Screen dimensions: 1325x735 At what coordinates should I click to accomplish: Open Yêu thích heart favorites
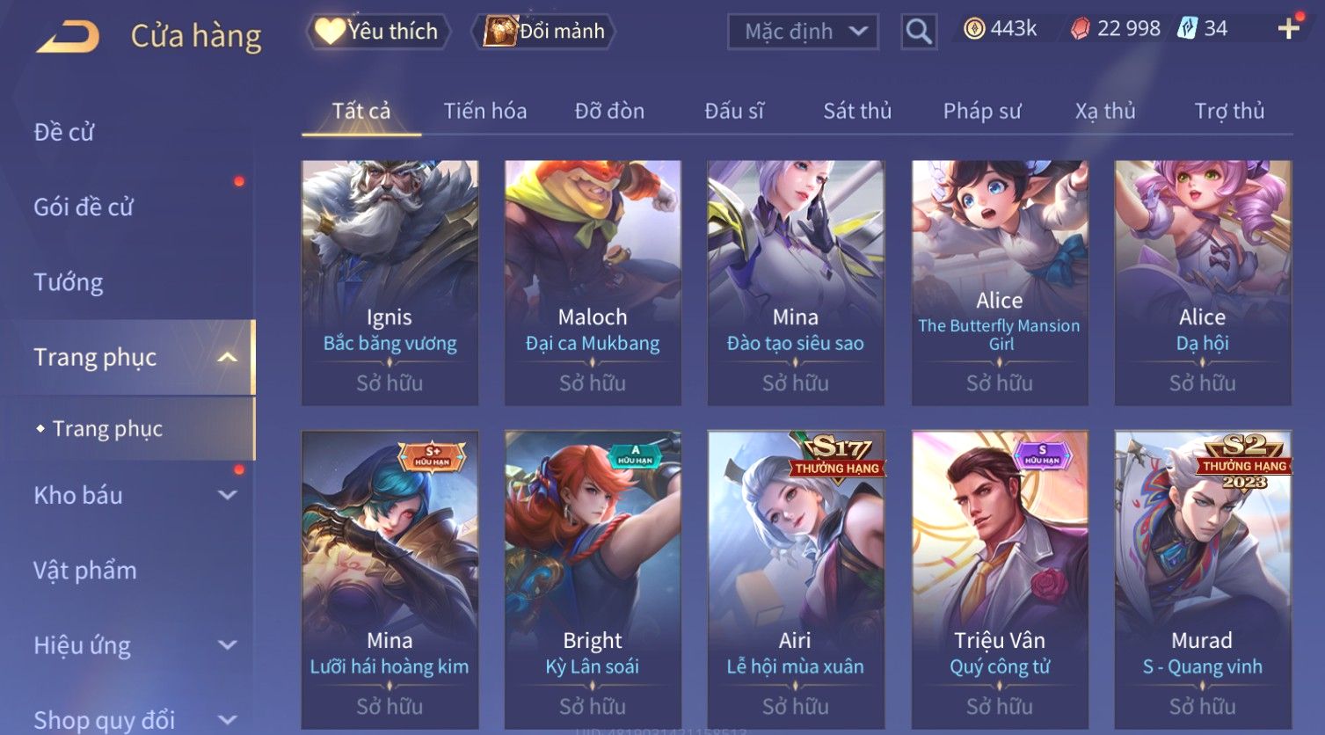tap(378, 32)
